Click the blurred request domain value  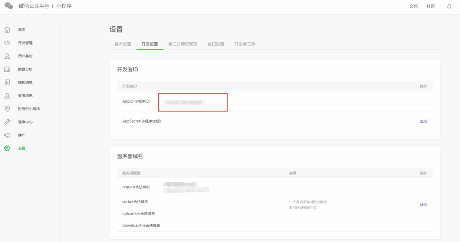186,187
